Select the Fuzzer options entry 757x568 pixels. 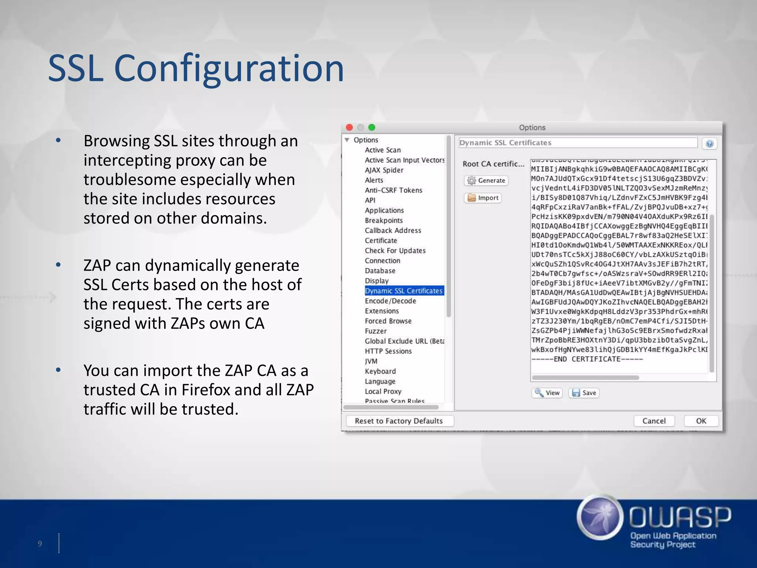point(376,331)
